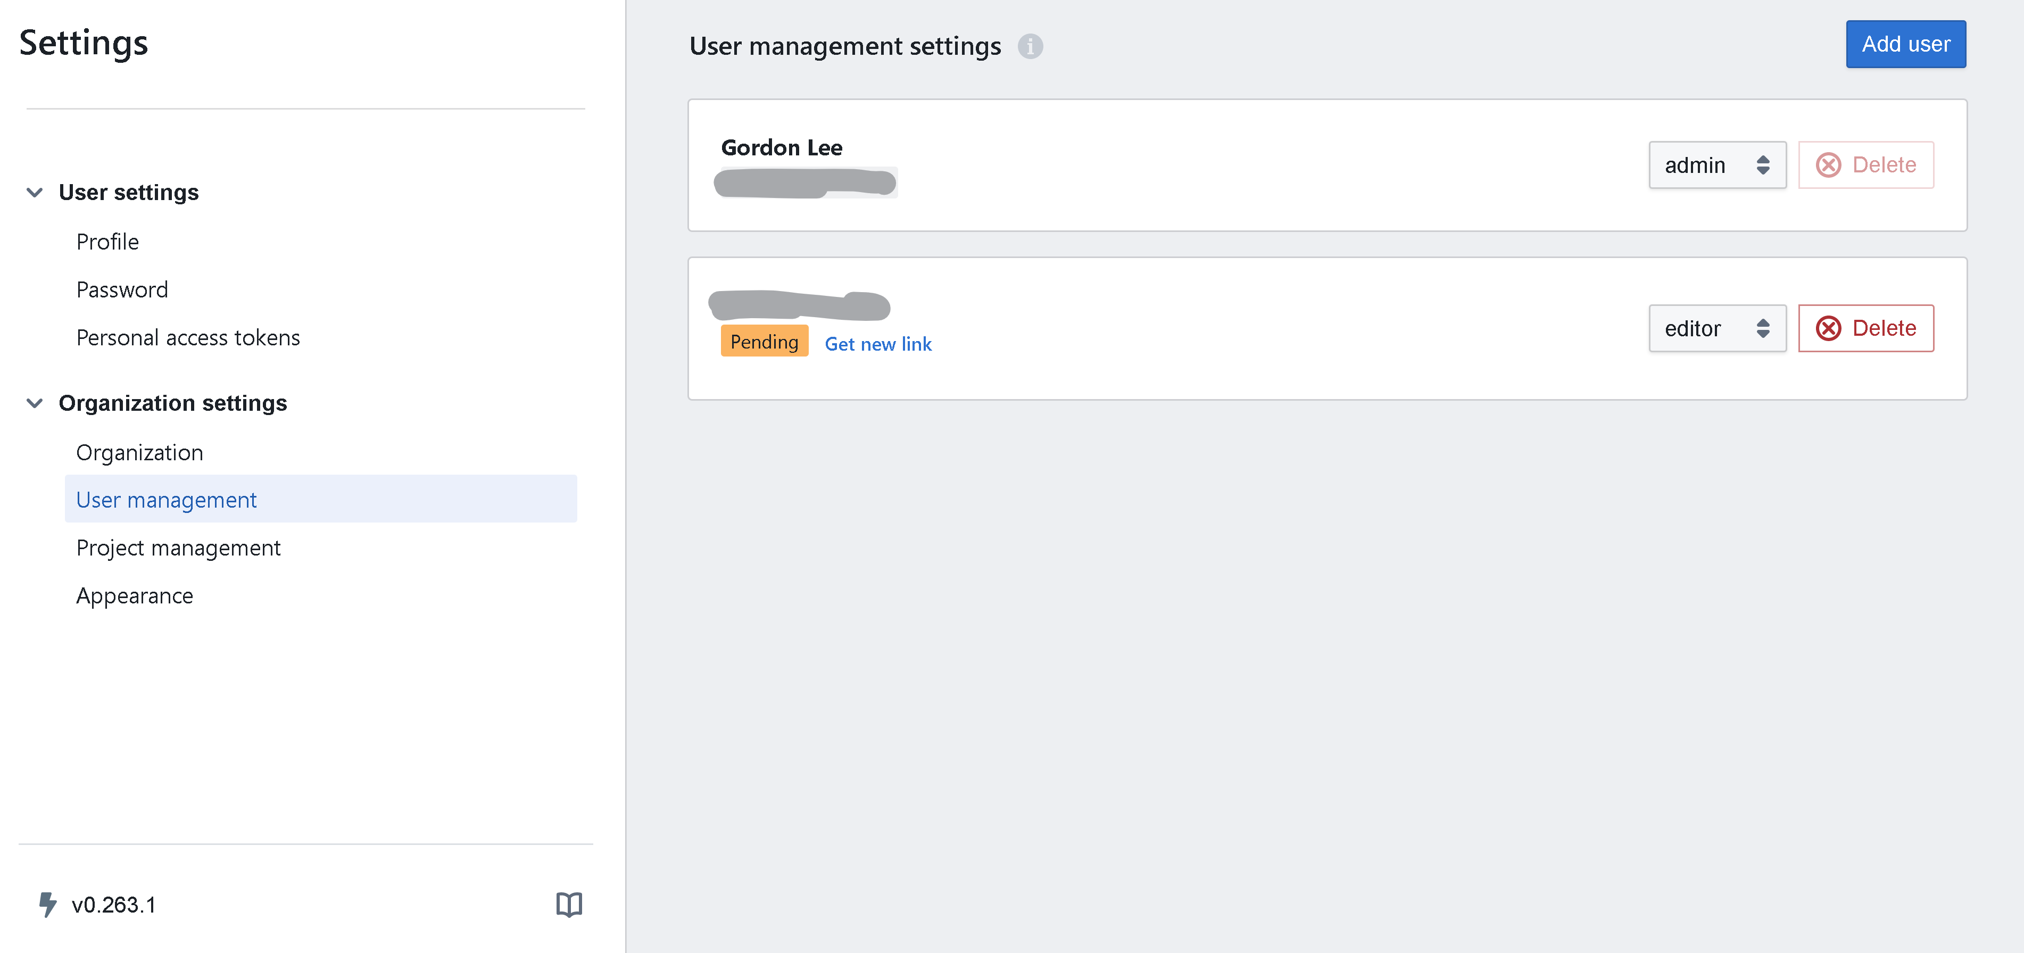Click Get new link for the pending user
This screenshot has height=953, width=2024.
pyautogui.click(x=877, y=343)
